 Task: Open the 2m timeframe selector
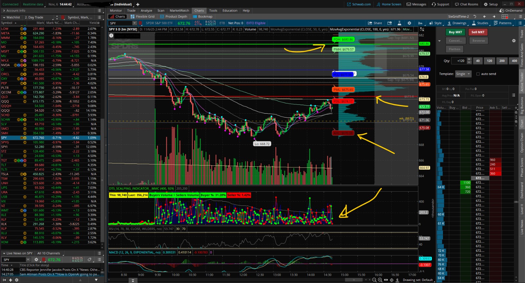coord(420,23)
